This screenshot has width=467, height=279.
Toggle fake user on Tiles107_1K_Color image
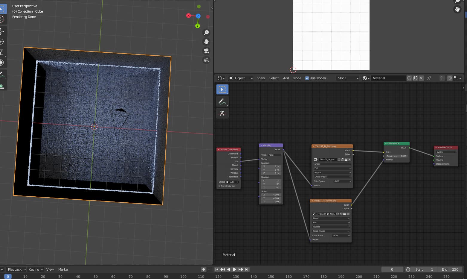pyautogui.click(x=339, y=160)
